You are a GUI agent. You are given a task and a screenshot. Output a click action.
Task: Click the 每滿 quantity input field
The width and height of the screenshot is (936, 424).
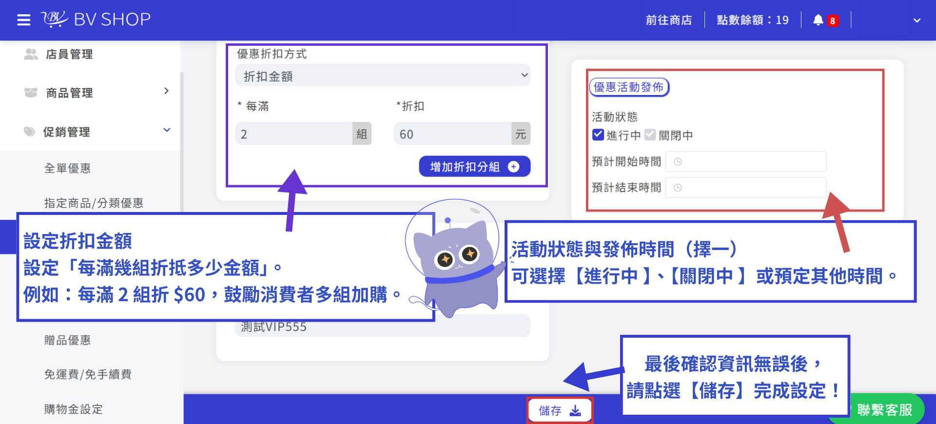point(294,134)
